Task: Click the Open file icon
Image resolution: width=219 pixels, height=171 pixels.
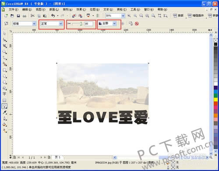Action: (x=12, y=16)
